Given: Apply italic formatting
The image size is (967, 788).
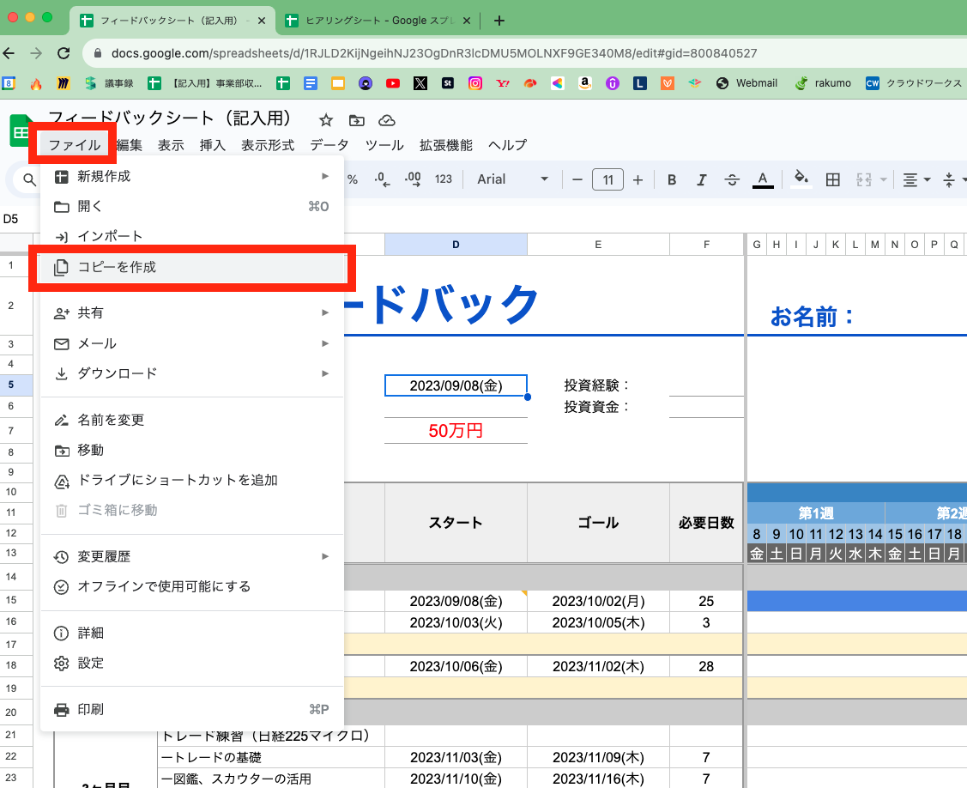Looking at the screenshot, I should 702,179.
